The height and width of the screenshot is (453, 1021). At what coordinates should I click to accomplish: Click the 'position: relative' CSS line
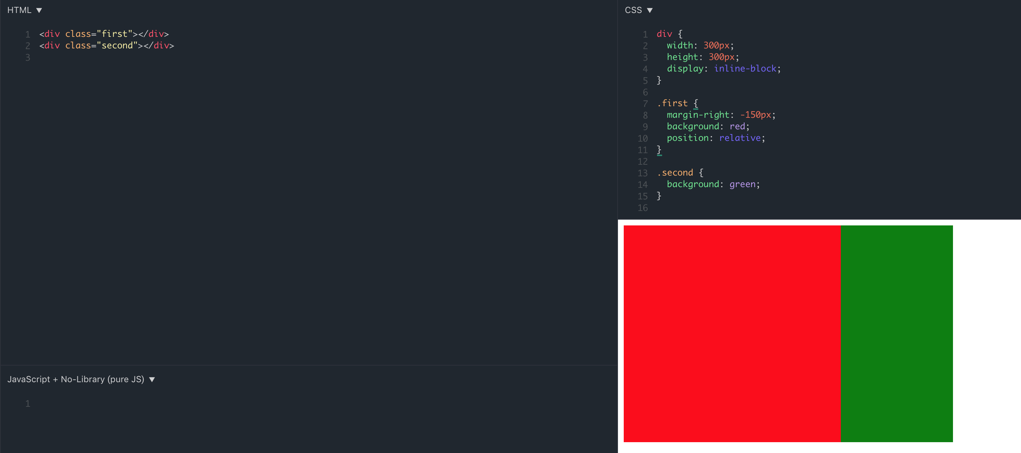coord(715,138)
